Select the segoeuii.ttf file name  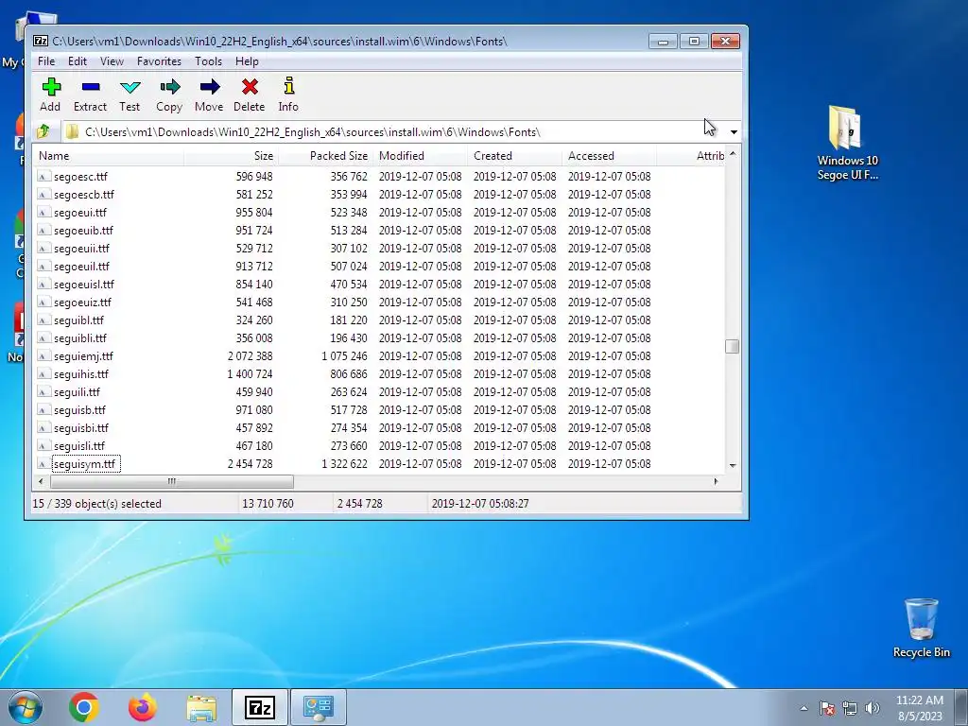tap(81, 249)
